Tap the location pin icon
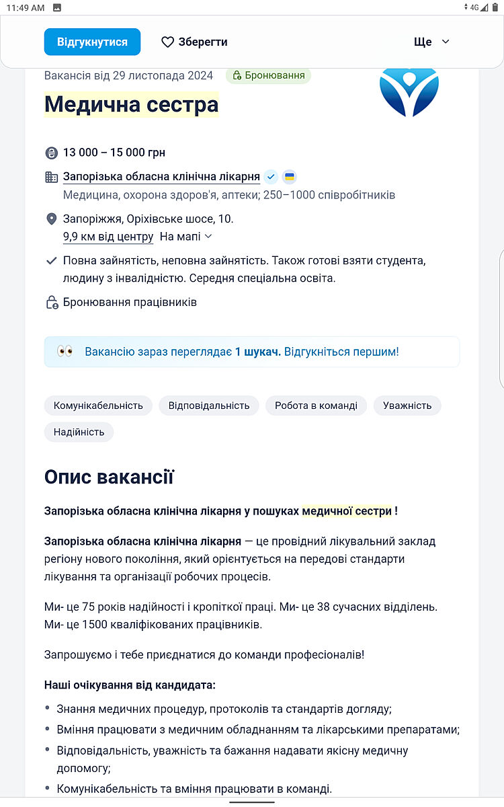 click(52, 219)
